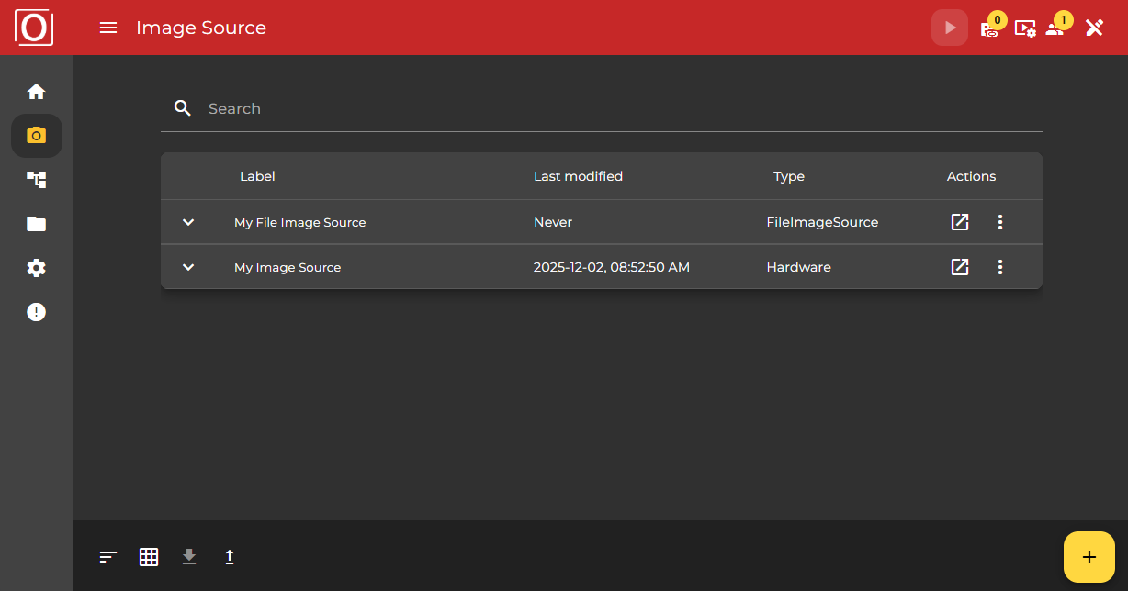Upload a source using the bottom upload icon
The height and width of the screenshot is (591, 1128).
[x=230, y=556]
